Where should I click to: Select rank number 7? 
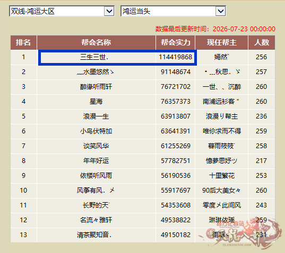[23, 146]
